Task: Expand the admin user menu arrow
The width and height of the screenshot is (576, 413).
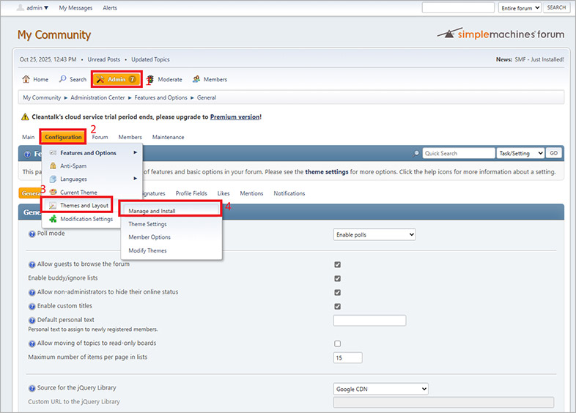Action: tap(46, 8)
